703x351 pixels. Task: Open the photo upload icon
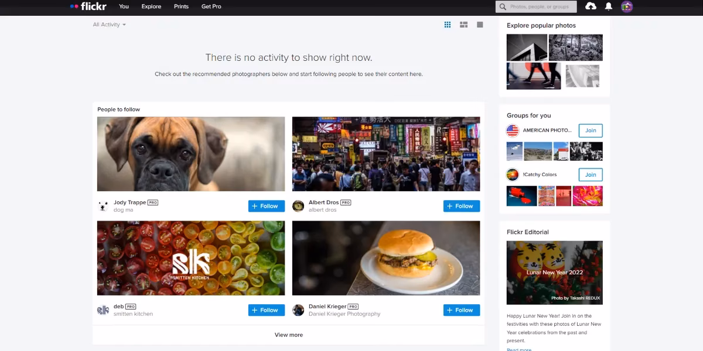pyautogui.click(x=591, y=6)
